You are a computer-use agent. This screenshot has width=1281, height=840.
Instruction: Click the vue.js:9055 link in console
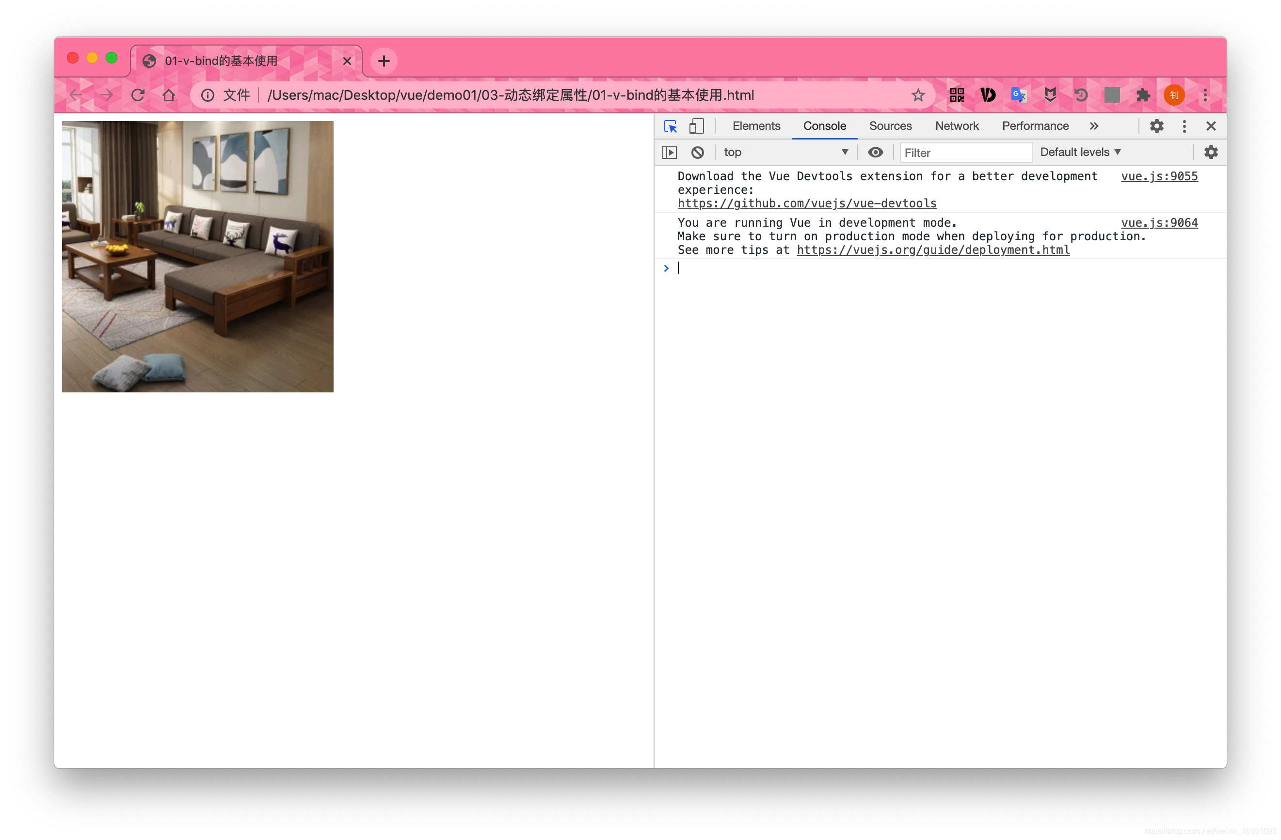click(x=1160, y=176)
